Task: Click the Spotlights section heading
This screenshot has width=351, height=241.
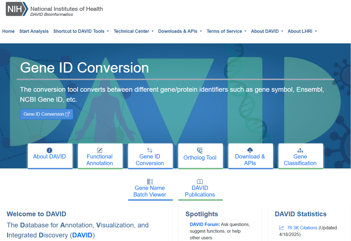Action: (202, 214)
